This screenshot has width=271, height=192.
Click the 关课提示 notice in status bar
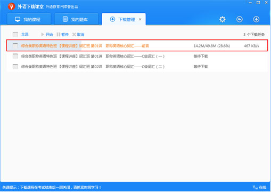(52, 187)
